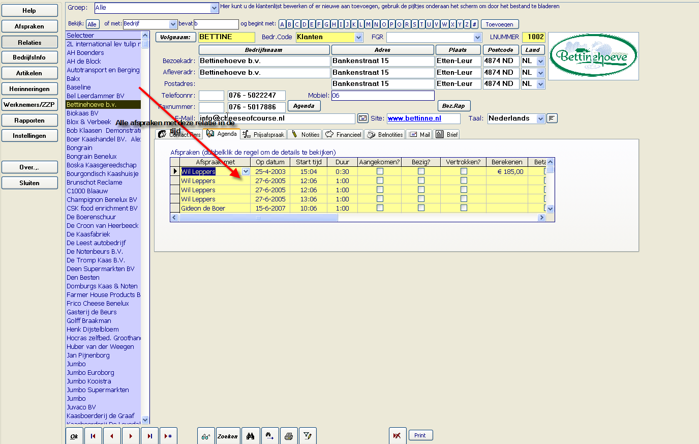Click the binoculars find icon
The width and height of the screenshot is (699, 444).
pos(251,436)
